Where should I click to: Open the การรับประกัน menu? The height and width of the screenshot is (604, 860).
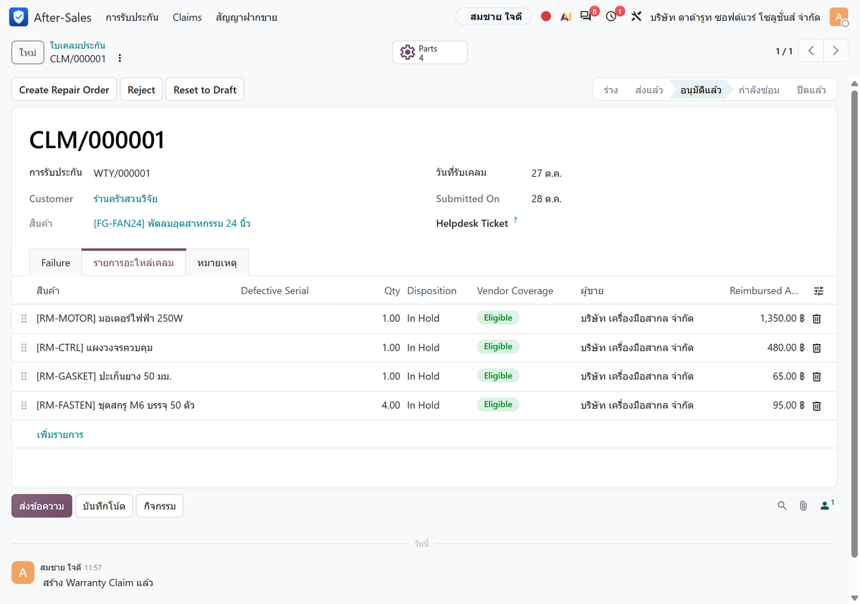pyautogui.click(x=132, y=17)
